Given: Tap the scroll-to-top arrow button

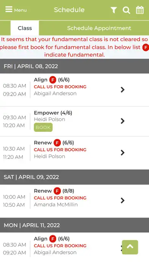Looking at the screenshot, I should tap(130, 247).
